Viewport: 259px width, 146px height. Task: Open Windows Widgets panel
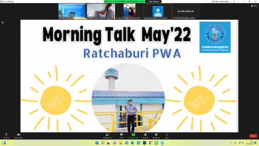tap(4, 143)
